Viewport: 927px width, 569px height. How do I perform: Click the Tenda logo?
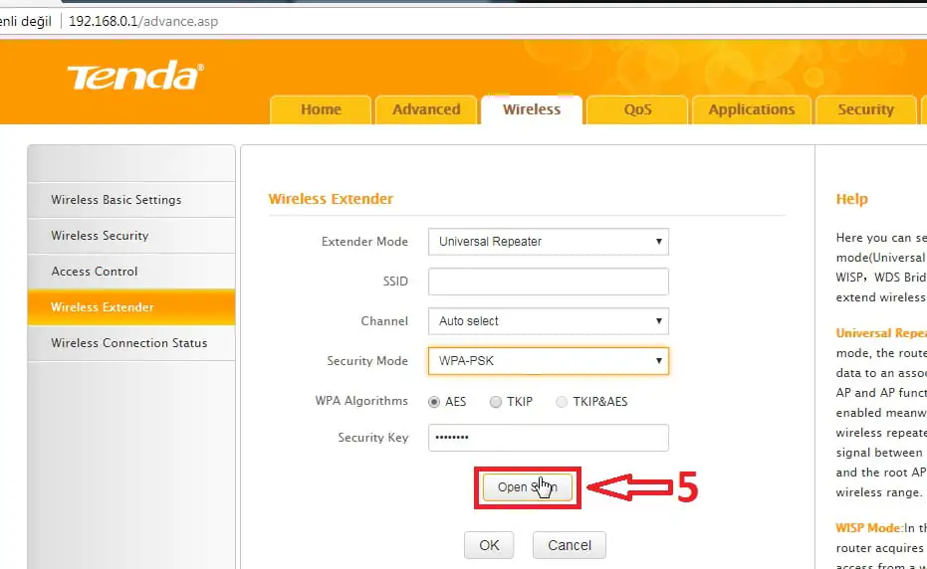coord(134,77)
